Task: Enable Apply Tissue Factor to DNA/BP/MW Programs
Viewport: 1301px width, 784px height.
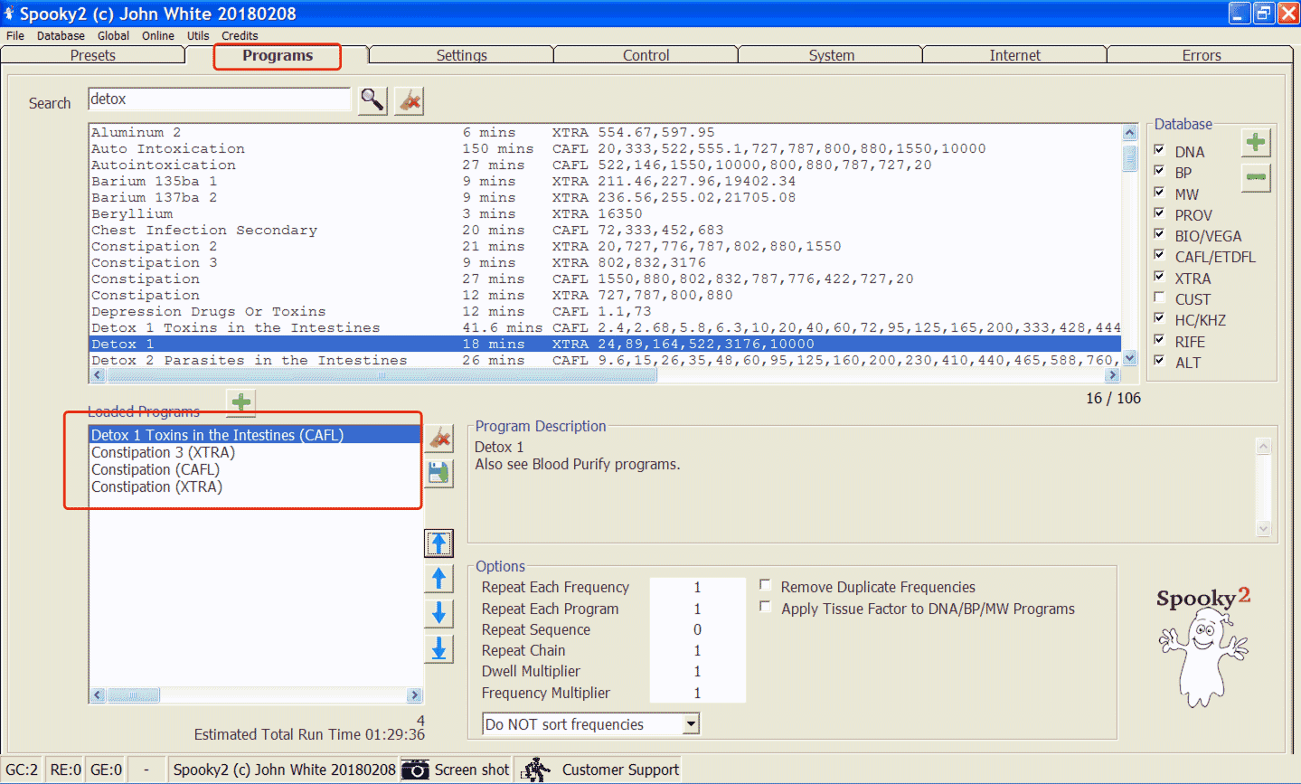Action: [x=765, y=607]
